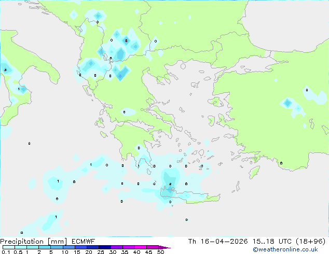Select the ECMWF model label
The width and height of the screenshot is (329, 254).
pyautogui.click(x=84, y=242)
